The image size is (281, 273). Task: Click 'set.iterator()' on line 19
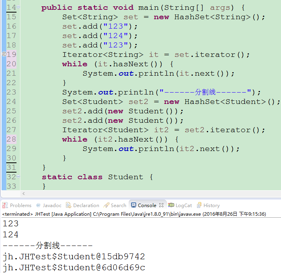pos(210,55)
